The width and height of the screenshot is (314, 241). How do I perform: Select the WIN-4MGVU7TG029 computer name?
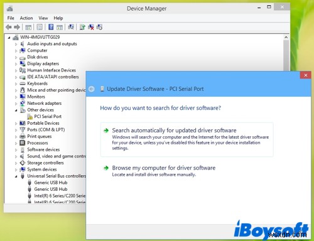40,37
